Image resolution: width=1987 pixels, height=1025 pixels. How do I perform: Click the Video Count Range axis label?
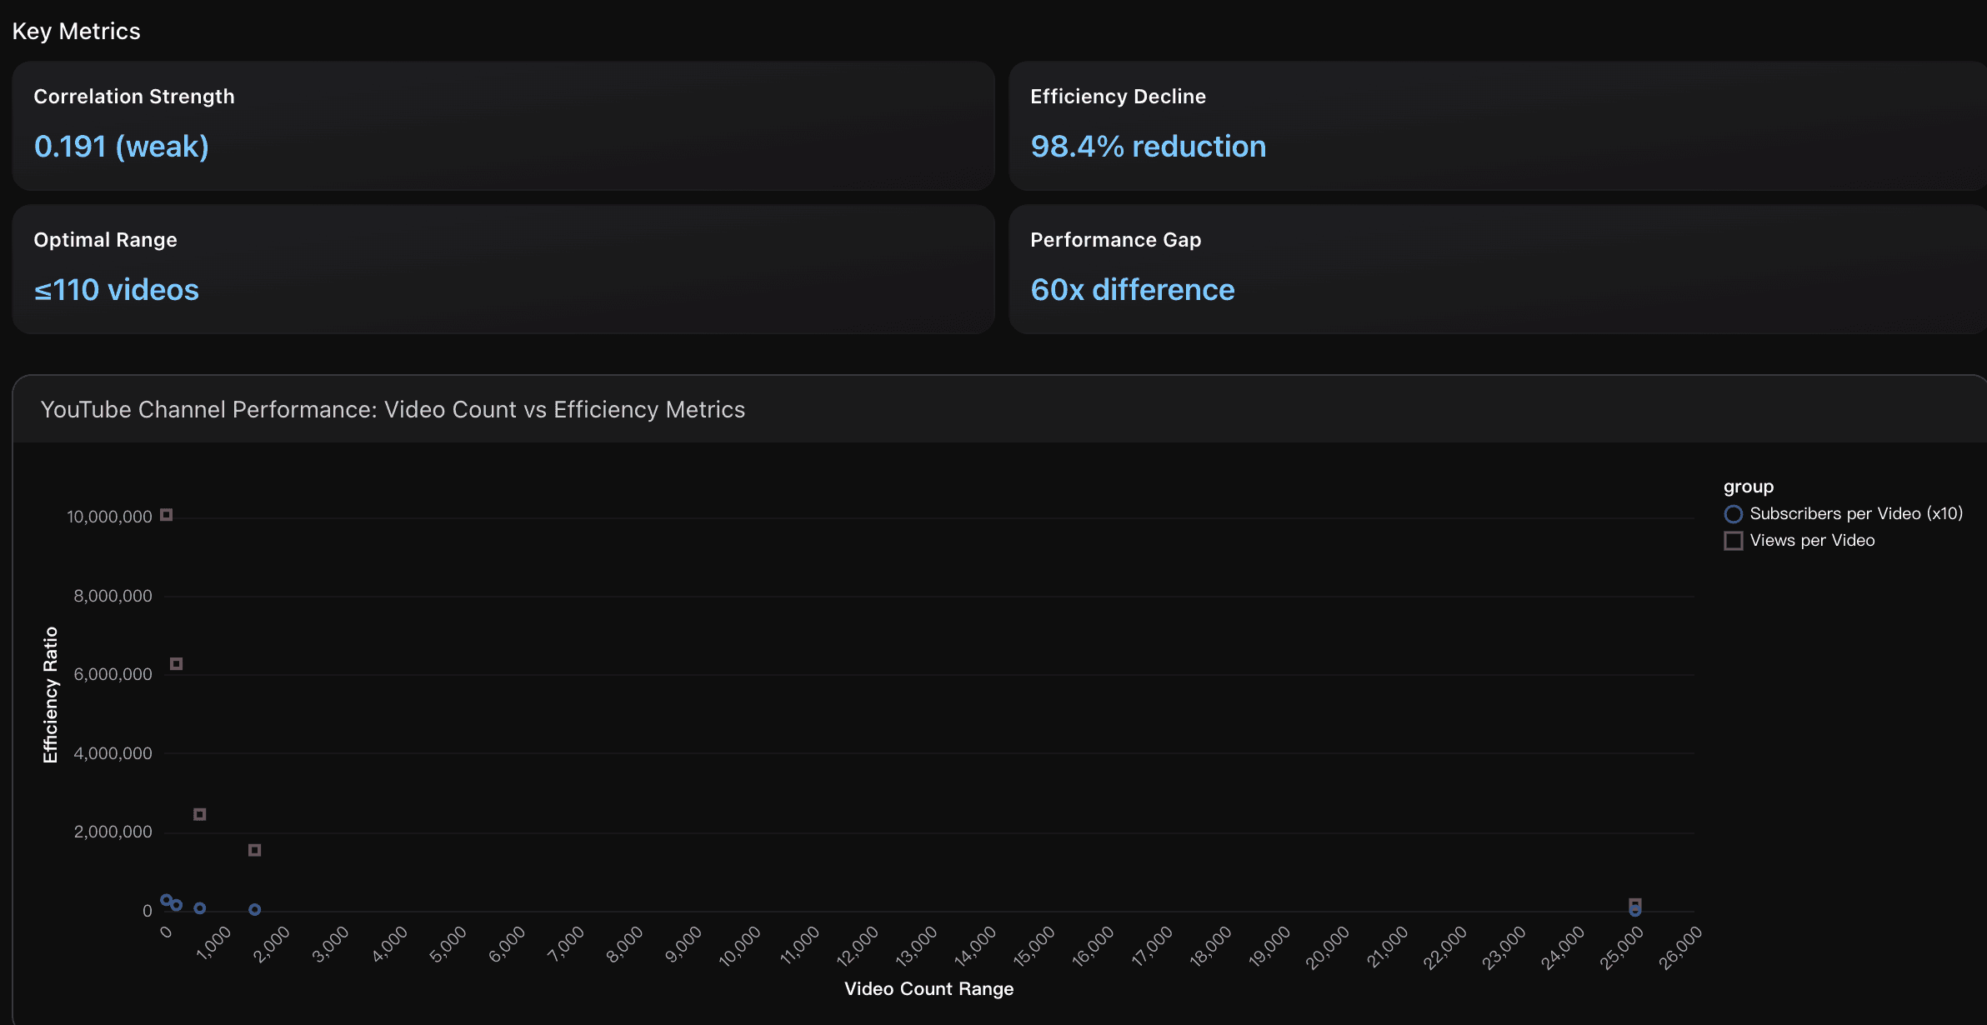[928, 988]
